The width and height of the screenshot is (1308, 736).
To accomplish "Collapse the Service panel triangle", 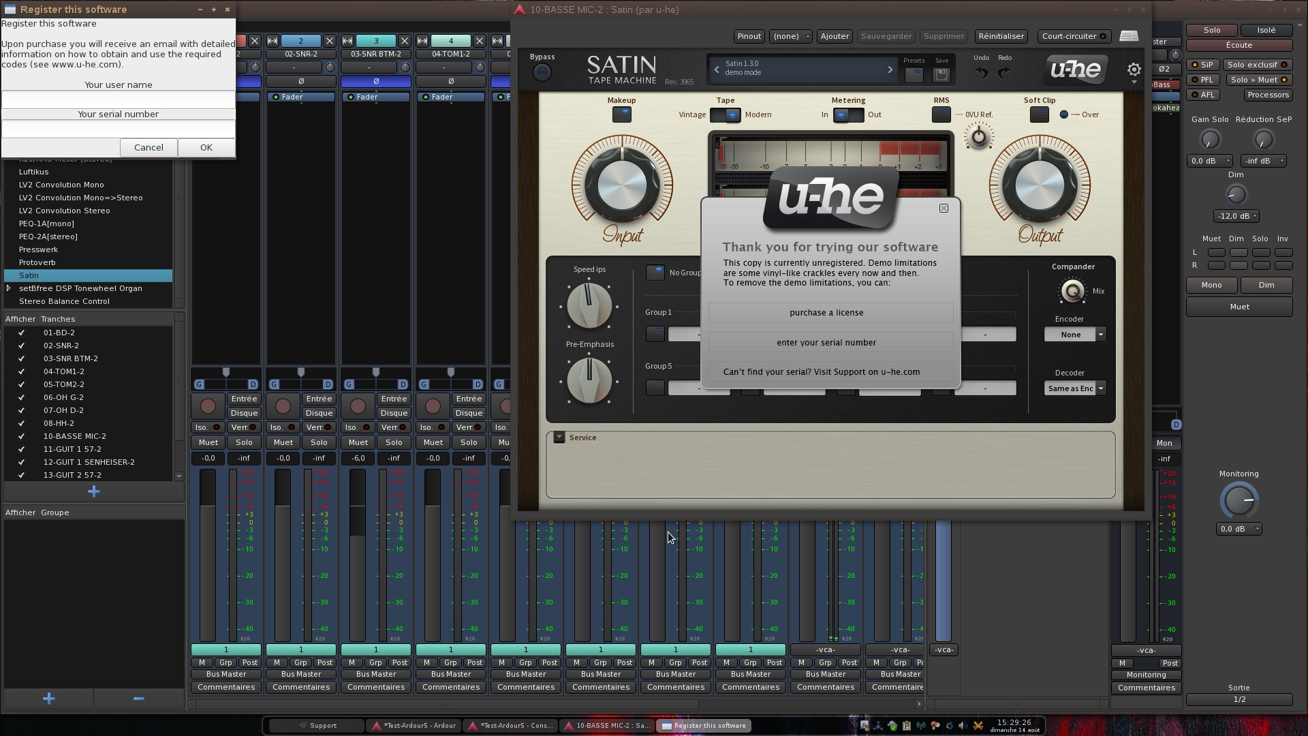I will pyautogui.click(x=559, y=438).
